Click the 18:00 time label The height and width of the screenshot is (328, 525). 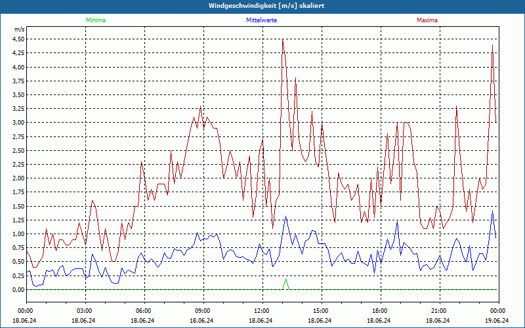[381, 311]
